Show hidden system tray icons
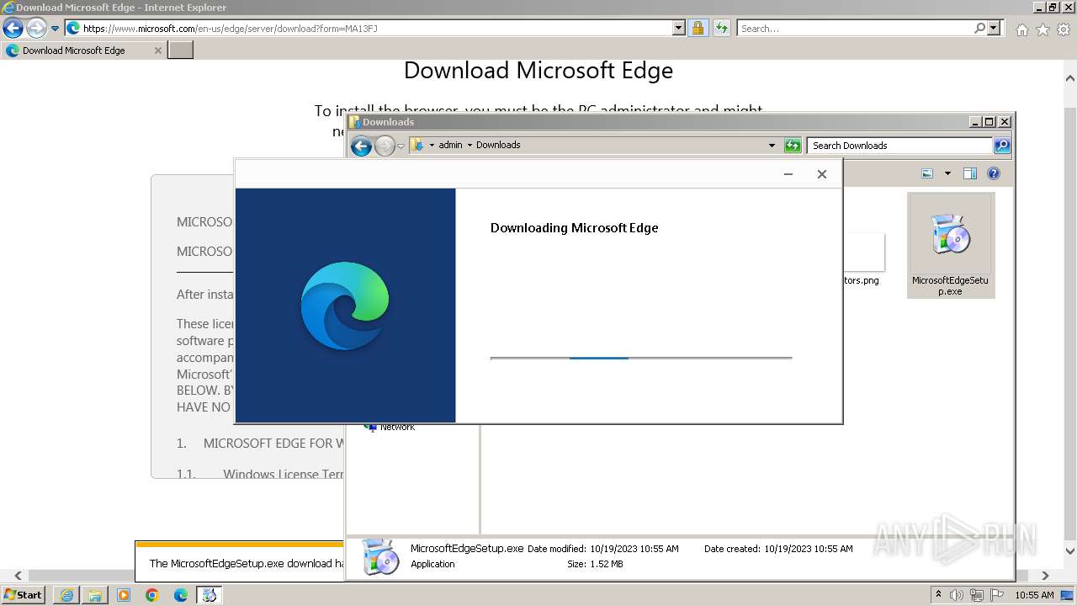Viewport: 1077px width, 606px height. pyautogui.click(x=939, y=595)
